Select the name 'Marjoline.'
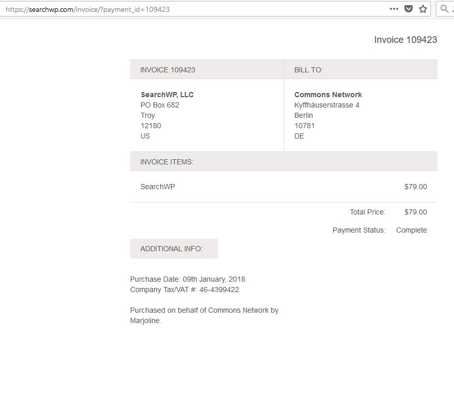 pyautogui.click(x=146, y=321)
